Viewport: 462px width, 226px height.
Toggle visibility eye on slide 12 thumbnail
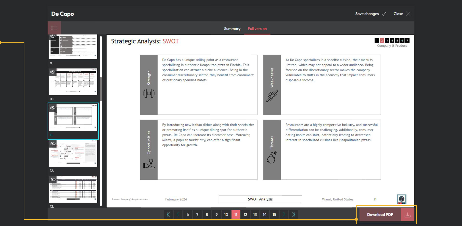click(53, 144)
